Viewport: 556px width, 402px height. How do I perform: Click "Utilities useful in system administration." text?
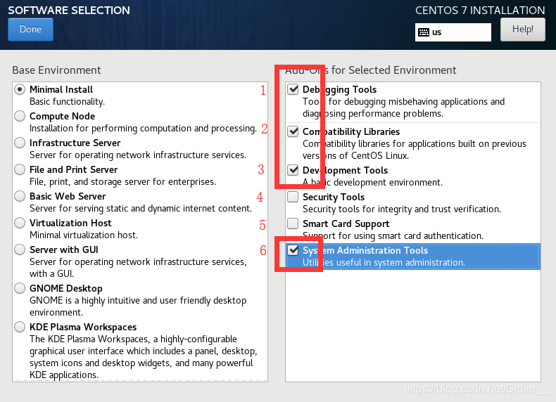click(x=384, y=262)
